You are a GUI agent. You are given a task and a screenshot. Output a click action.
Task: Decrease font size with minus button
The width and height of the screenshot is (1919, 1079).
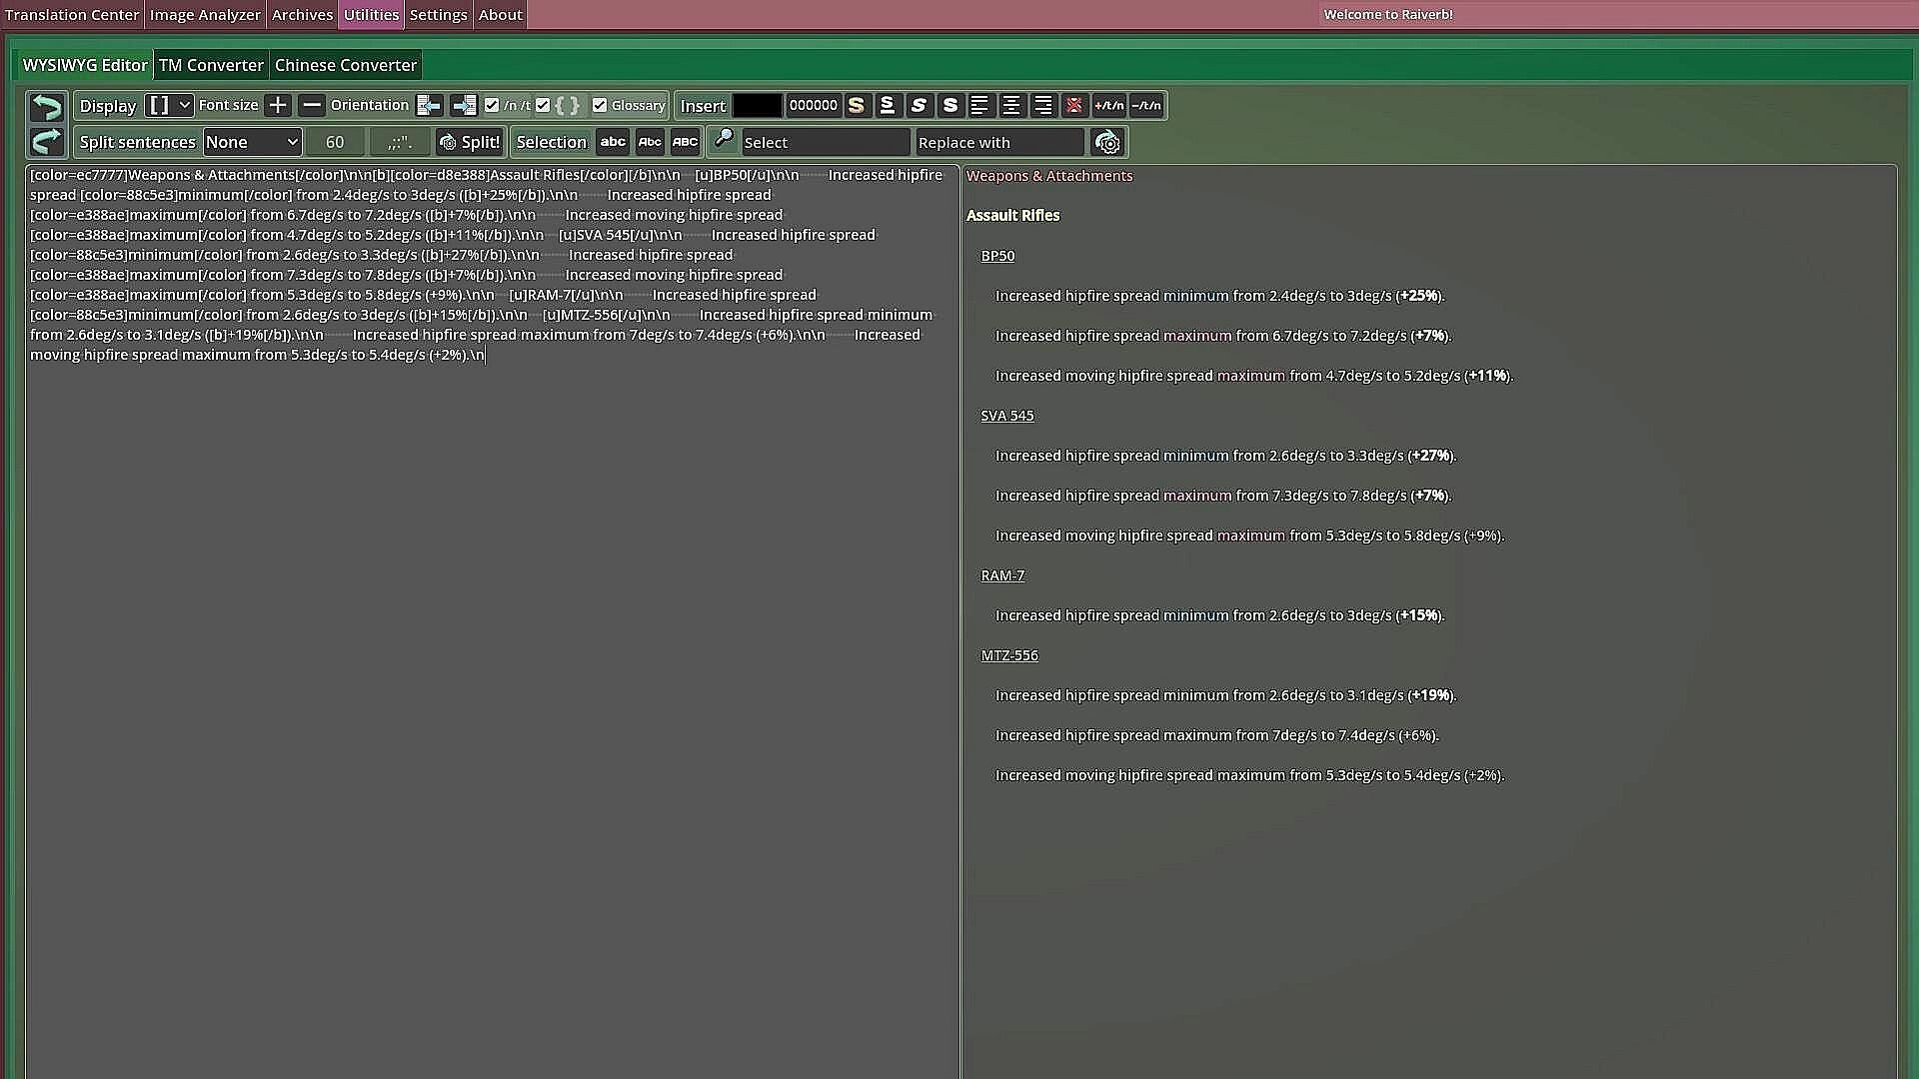(x=312, y=105)
